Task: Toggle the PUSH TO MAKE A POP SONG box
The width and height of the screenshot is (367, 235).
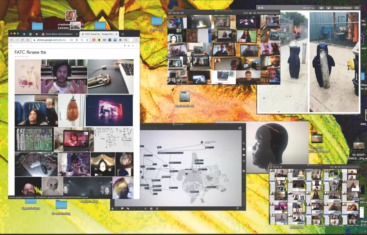Action: [202, 142]
